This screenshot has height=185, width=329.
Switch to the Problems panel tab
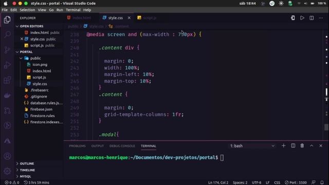point(77,146)
